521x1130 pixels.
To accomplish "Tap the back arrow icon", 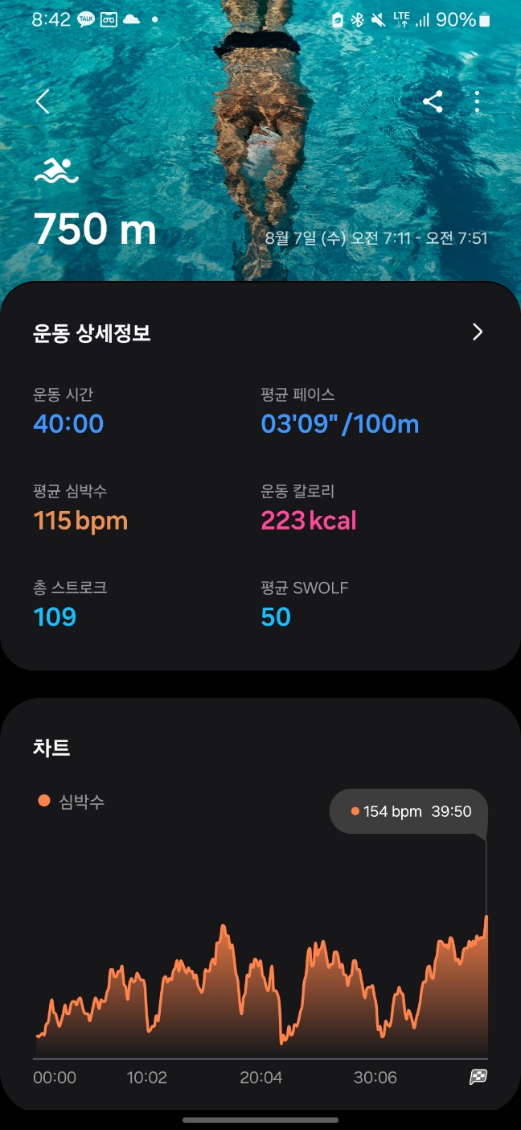I will click(43, 102).
